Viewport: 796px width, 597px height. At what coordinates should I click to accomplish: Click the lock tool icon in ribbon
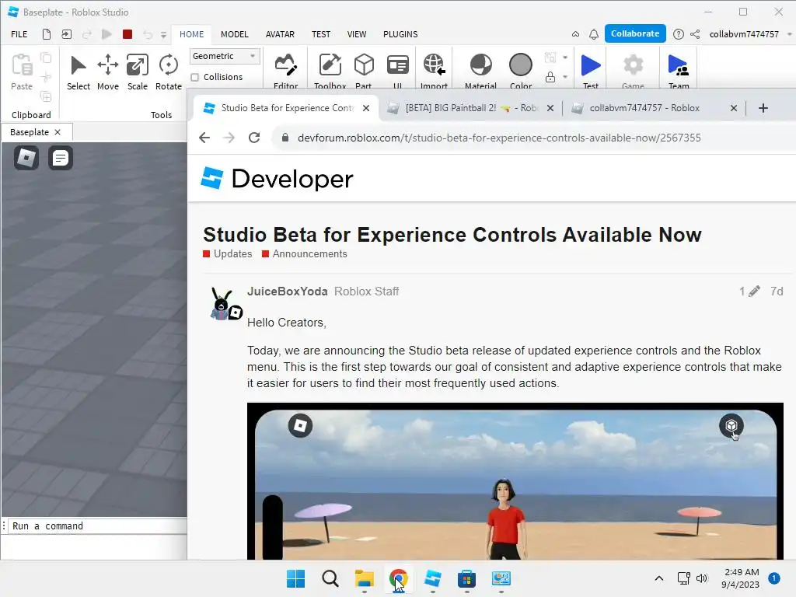pyautogui.click(x=550, y=77)
